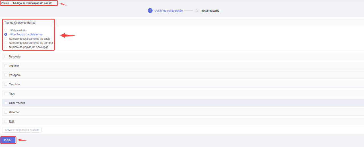Select the Nº de rastreio radio option

(6, 30)
